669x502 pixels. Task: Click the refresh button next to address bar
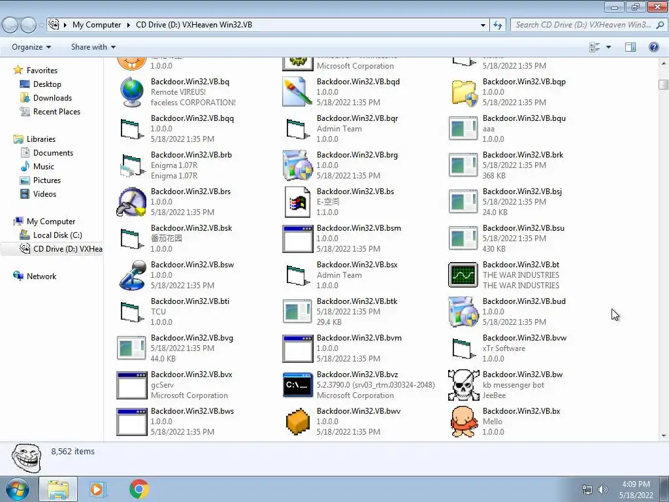click(497, 25)
